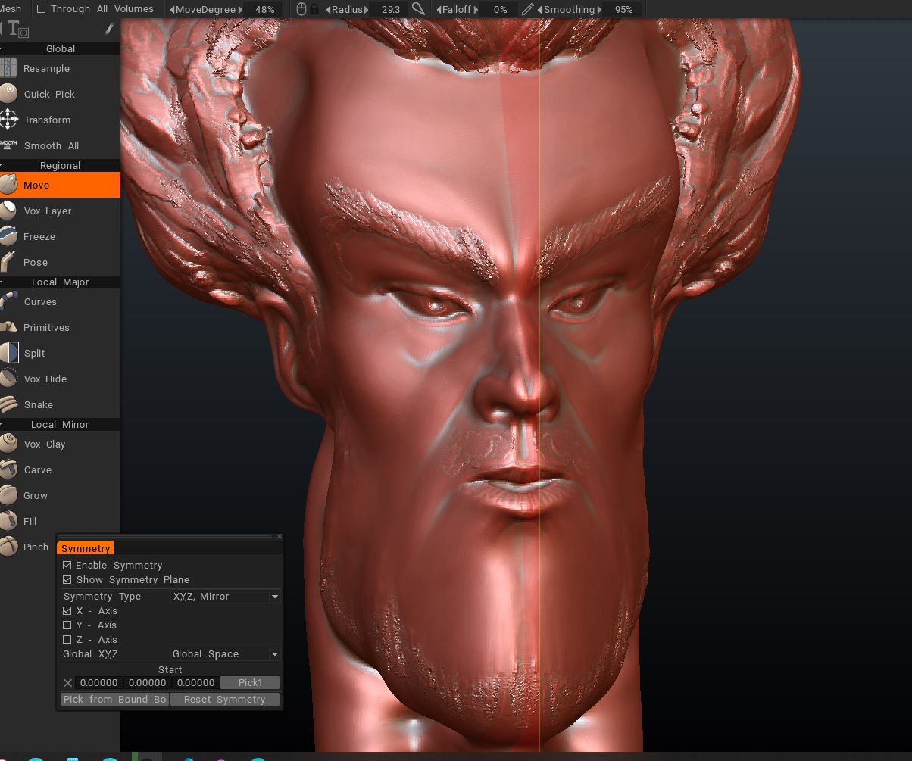Viewport: 912px width, 761px height.
Task: Open the Mesh menu
Action: click(11, 9)
